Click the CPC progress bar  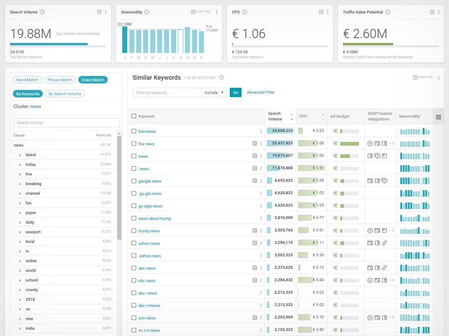tap(280, 45)
